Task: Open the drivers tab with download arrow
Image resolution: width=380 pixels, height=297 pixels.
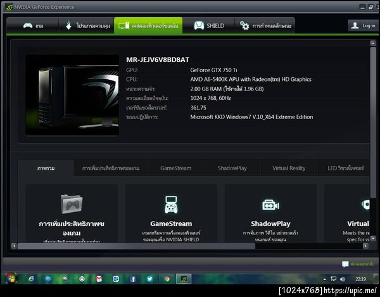Action: pos(87,26)
